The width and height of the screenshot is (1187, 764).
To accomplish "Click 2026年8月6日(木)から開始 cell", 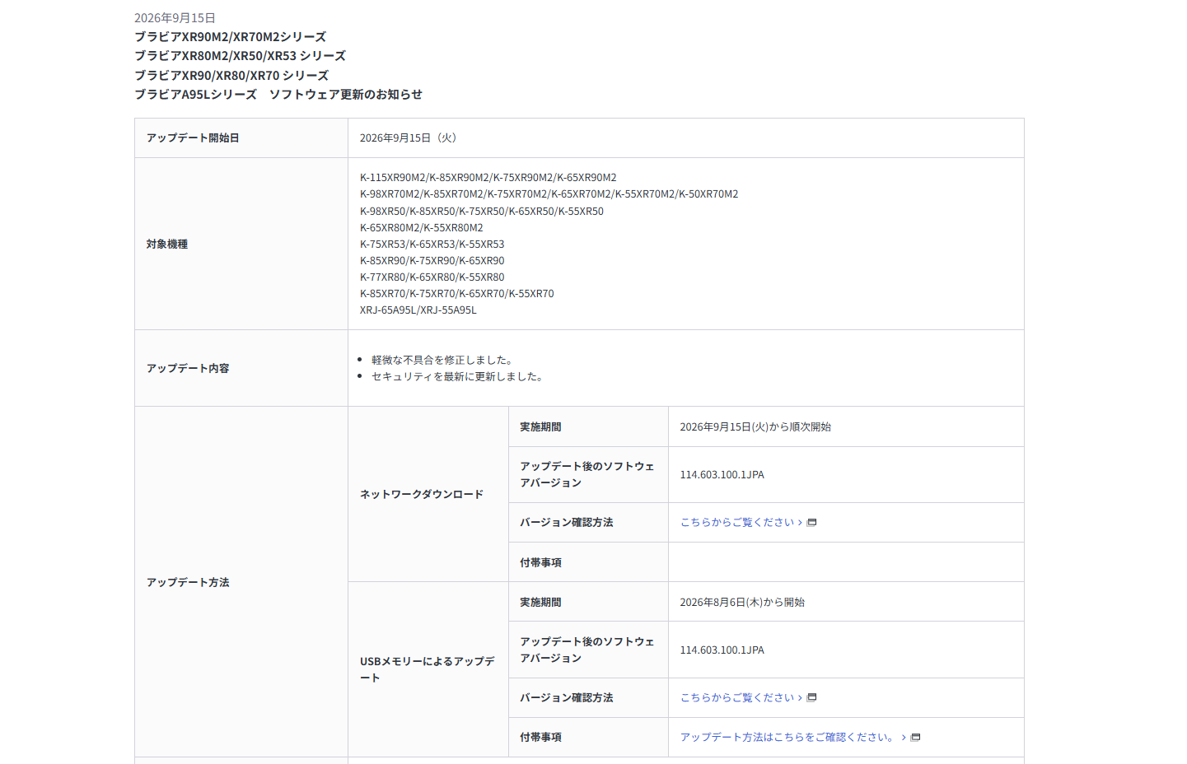I will 846,603.
